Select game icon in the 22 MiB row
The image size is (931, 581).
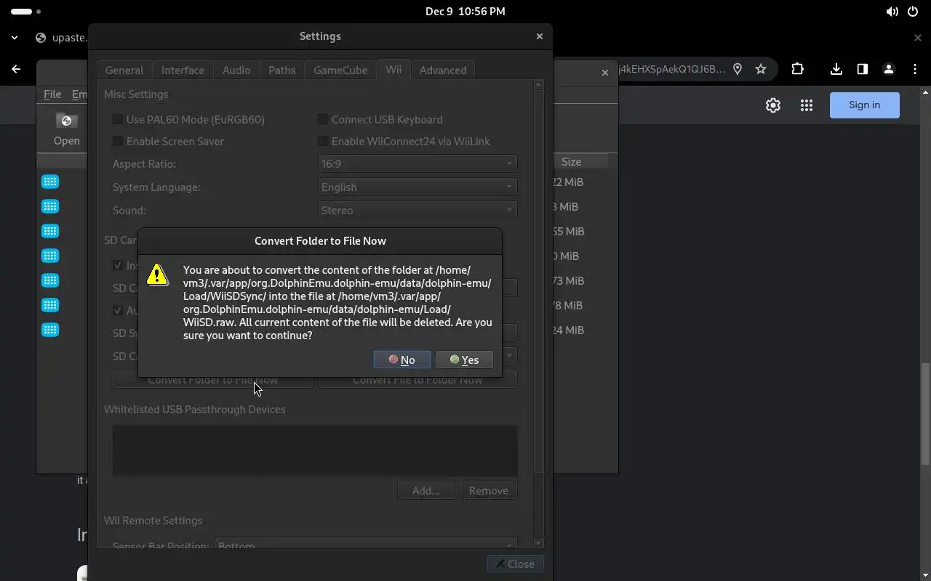pos(50,182)
